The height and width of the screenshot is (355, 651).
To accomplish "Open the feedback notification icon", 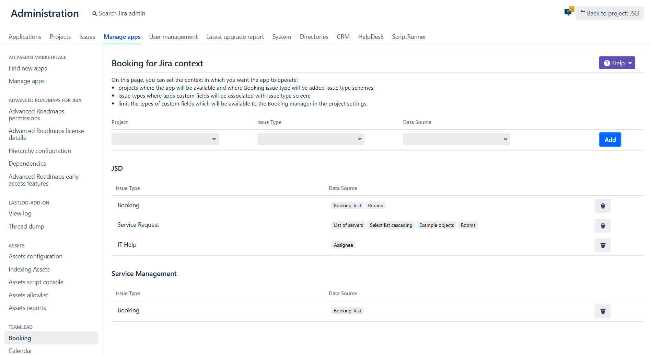I will [568, 12].
